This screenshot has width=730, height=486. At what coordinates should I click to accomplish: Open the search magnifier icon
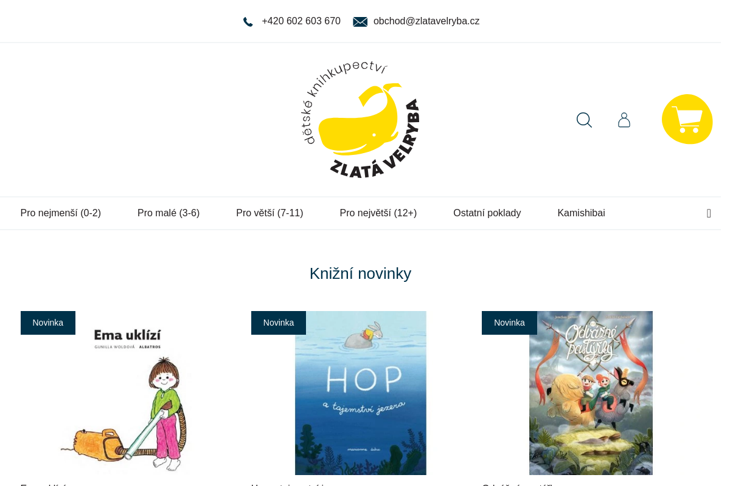(584, 120)
